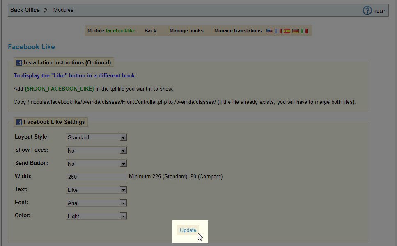Click Facebook icon beside Installation Instructions
397x246 pixels.
[19, 63]
